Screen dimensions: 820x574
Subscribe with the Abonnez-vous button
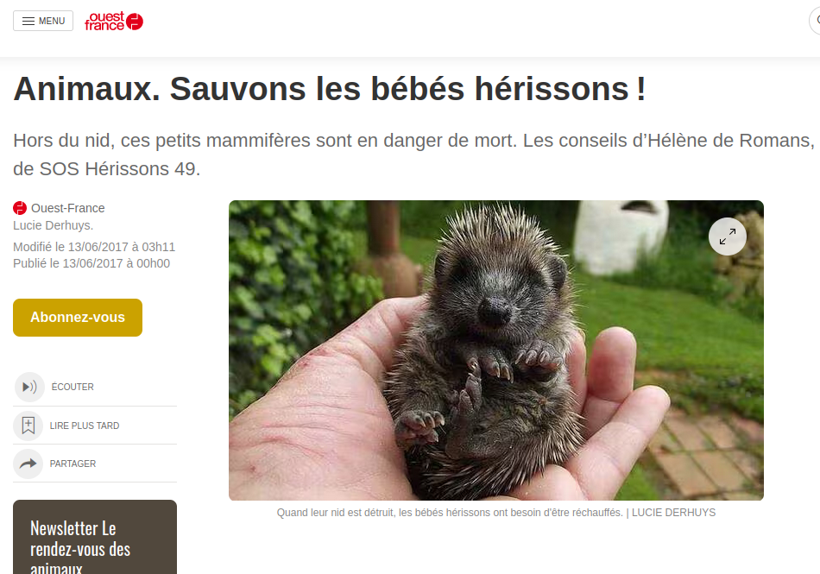pos(78,318)
